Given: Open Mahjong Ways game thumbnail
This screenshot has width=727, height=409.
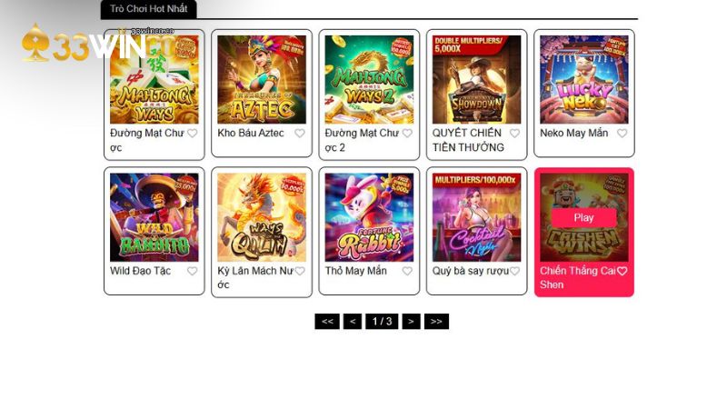Looking at the screenshot, I should pyautogui.click(x=154, y=79).
